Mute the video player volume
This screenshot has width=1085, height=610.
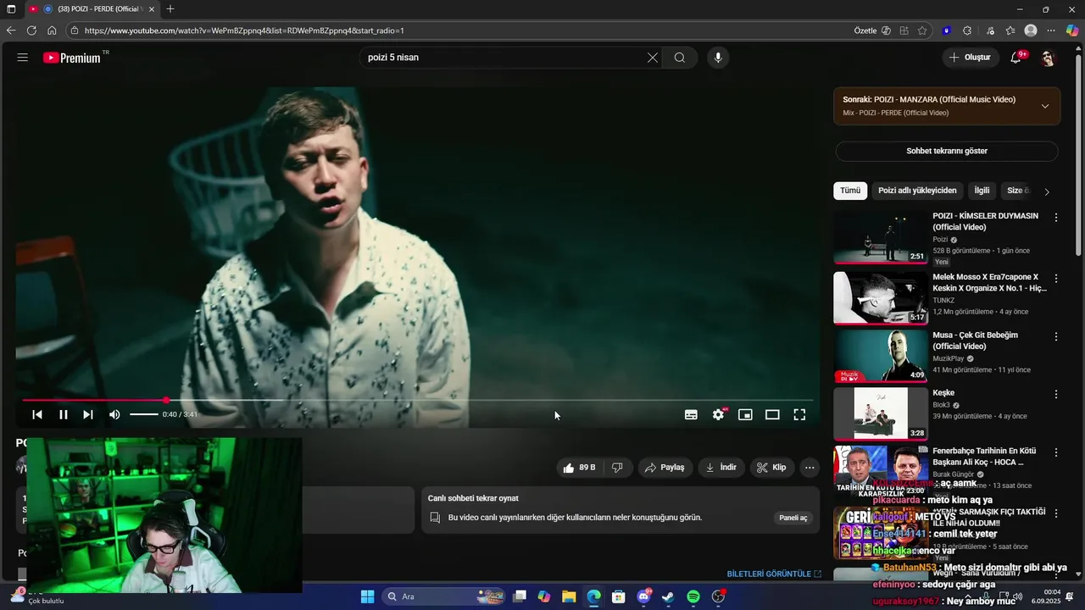pyautogui.click(x=114, y=414)
